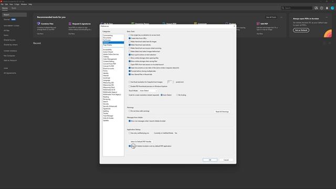Select the Auto-Detect scaling radio button

pyautogui.click(x=162, y=95)
